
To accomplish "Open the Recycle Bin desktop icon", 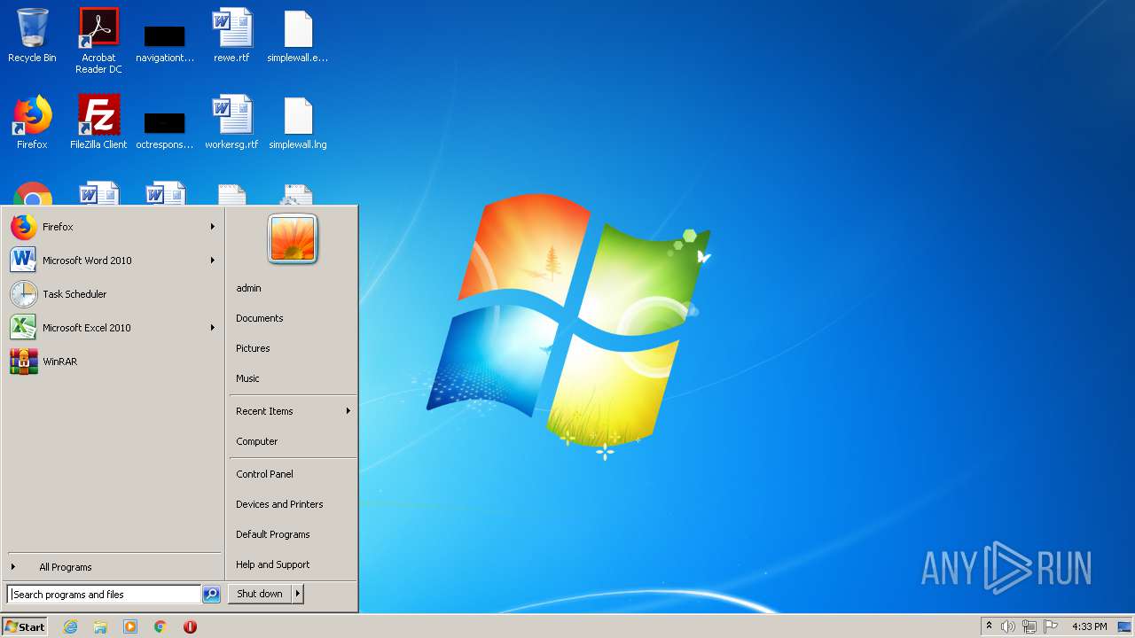I will point(32,36).
